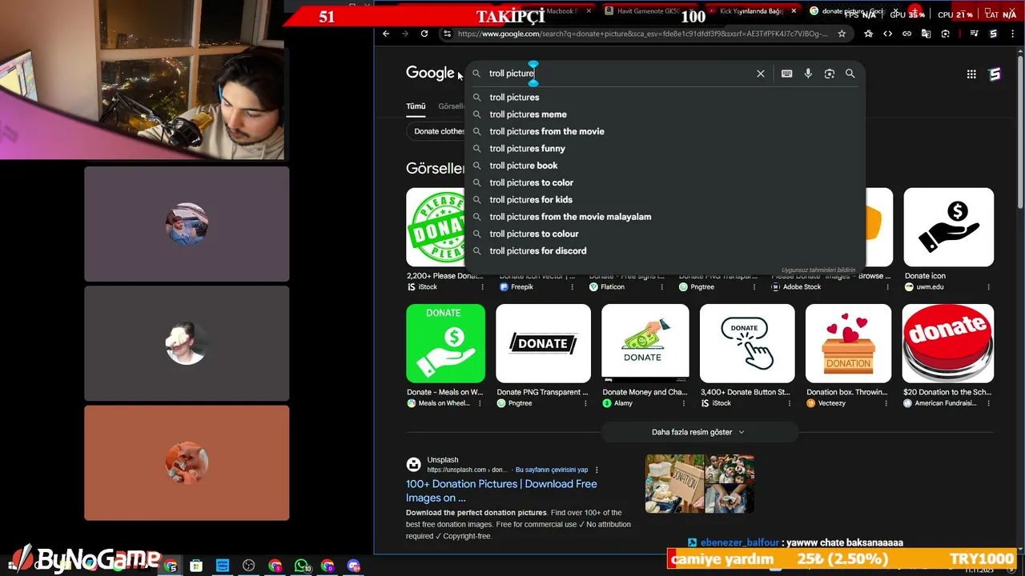
Task: Click the Chrome address bar URL
Action: tap(643, 34)
